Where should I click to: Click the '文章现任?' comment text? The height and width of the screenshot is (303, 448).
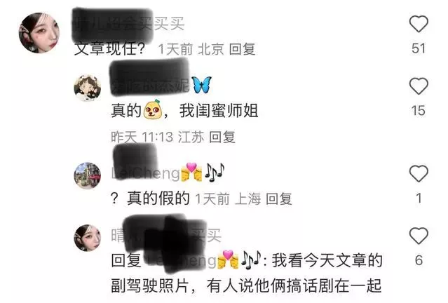(109, 48)
